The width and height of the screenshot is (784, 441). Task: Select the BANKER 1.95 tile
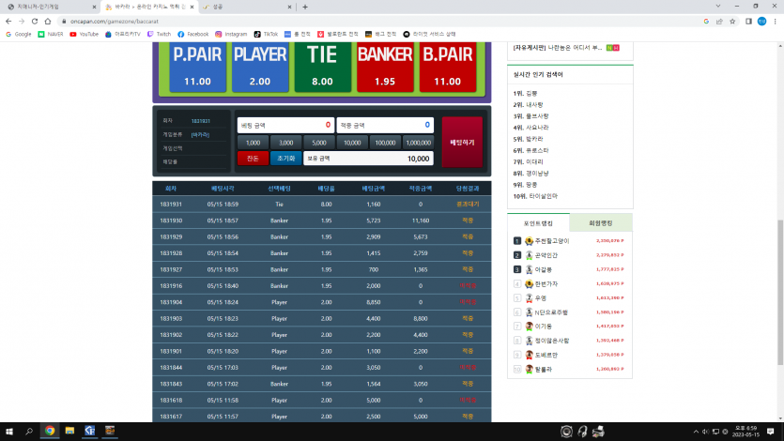[x=385, y=67]
